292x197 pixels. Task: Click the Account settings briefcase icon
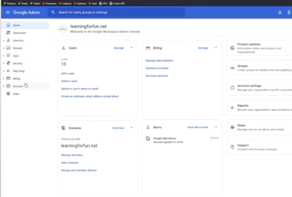tap(232, 87)
